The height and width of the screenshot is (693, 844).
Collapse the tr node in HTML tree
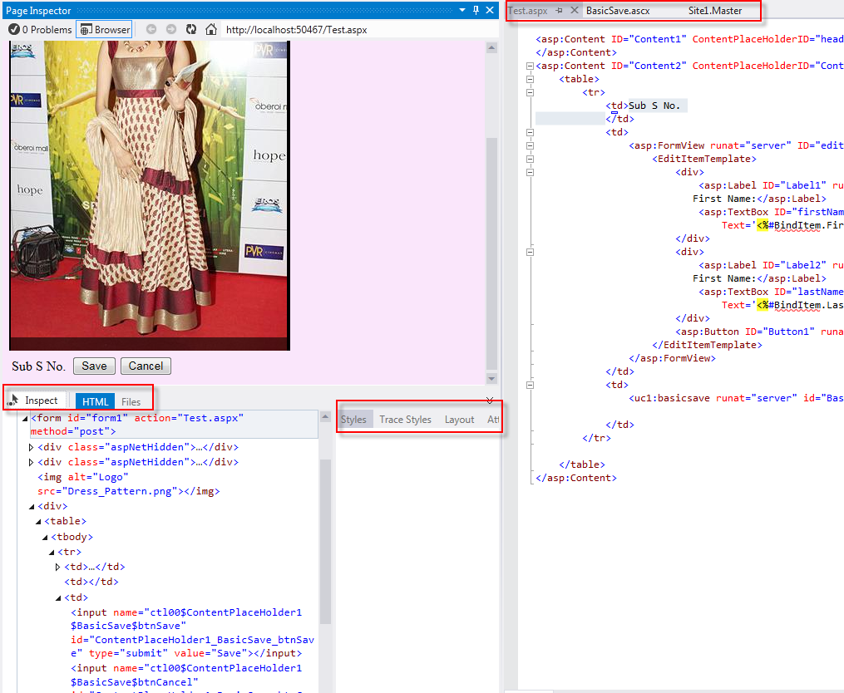(x=52, y=552)
